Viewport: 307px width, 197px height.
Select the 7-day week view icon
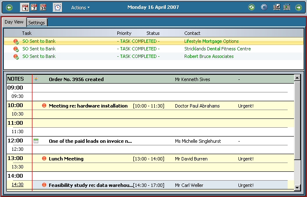coord(34,7)
